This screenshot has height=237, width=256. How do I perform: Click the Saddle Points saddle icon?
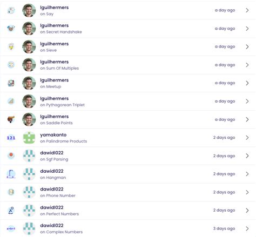pyautogui.click(x=11, y=119)
